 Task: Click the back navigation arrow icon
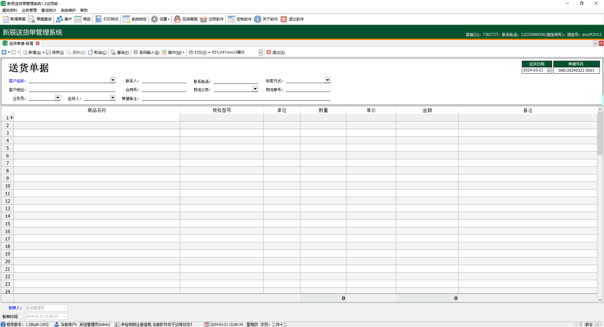[x=4, y=52]
